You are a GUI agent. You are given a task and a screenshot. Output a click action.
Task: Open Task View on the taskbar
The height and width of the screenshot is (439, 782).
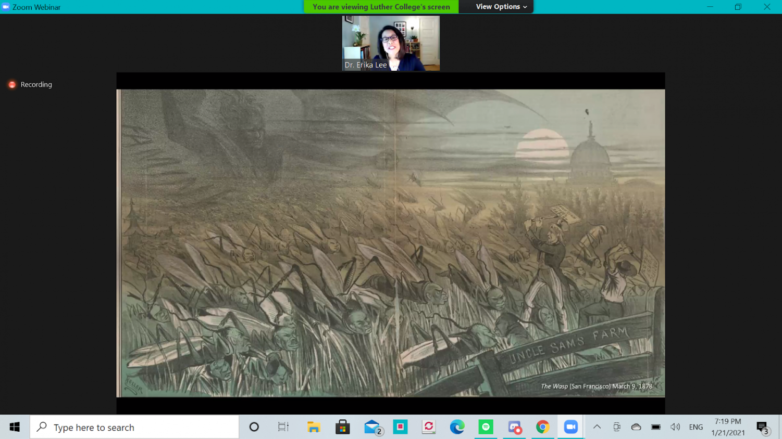(283, 427)
